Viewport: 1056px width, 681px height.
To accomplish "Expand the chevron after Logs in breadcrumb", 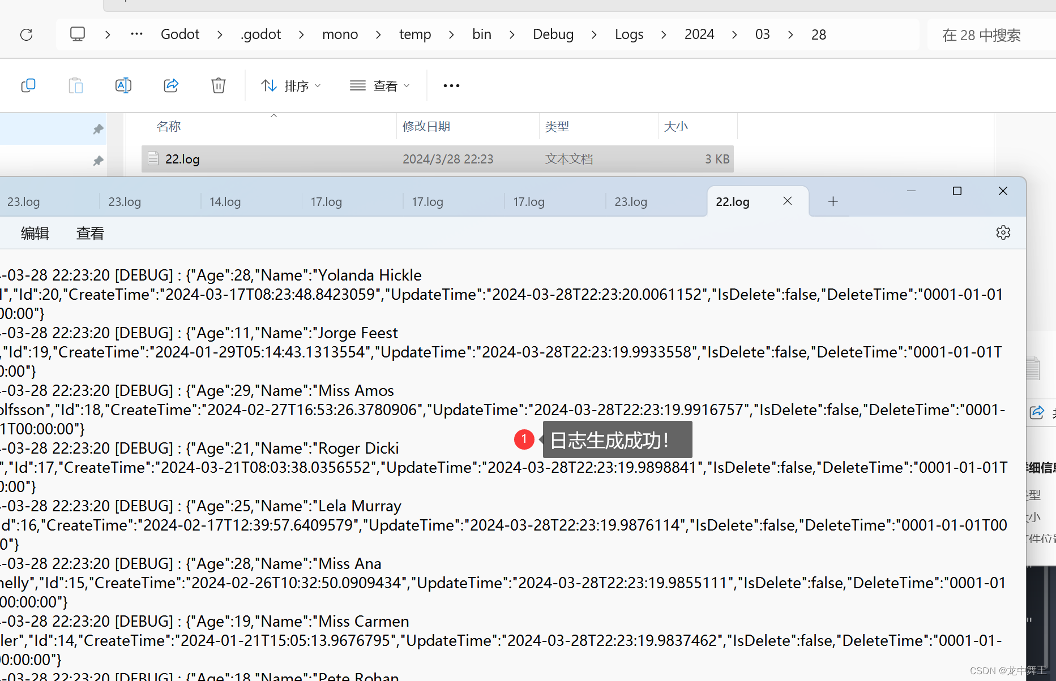I will (664, 35).
